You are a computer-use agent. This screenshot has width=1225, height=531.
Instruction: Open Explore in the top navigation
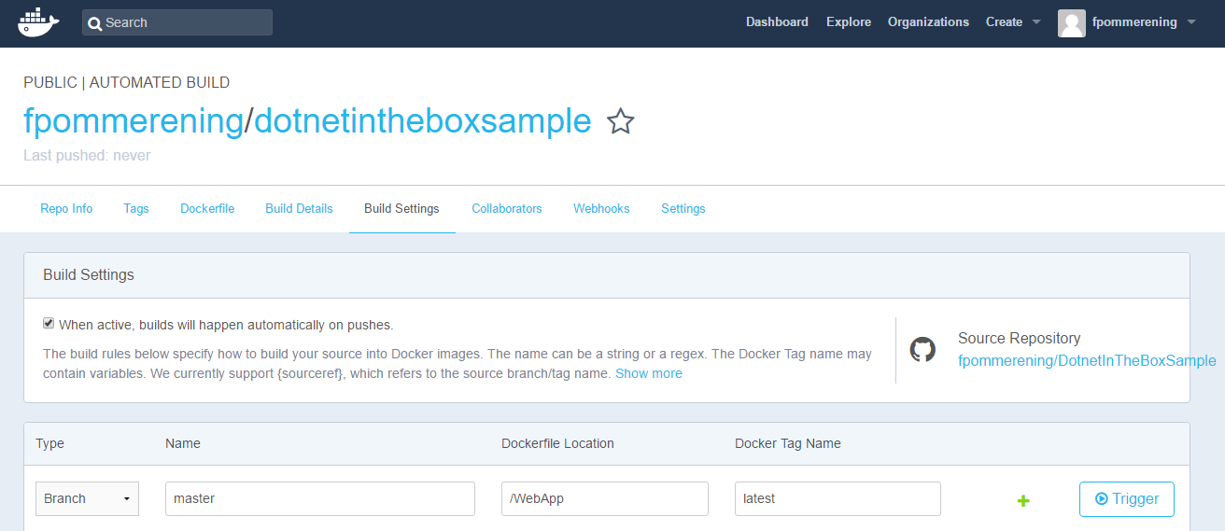848,22
